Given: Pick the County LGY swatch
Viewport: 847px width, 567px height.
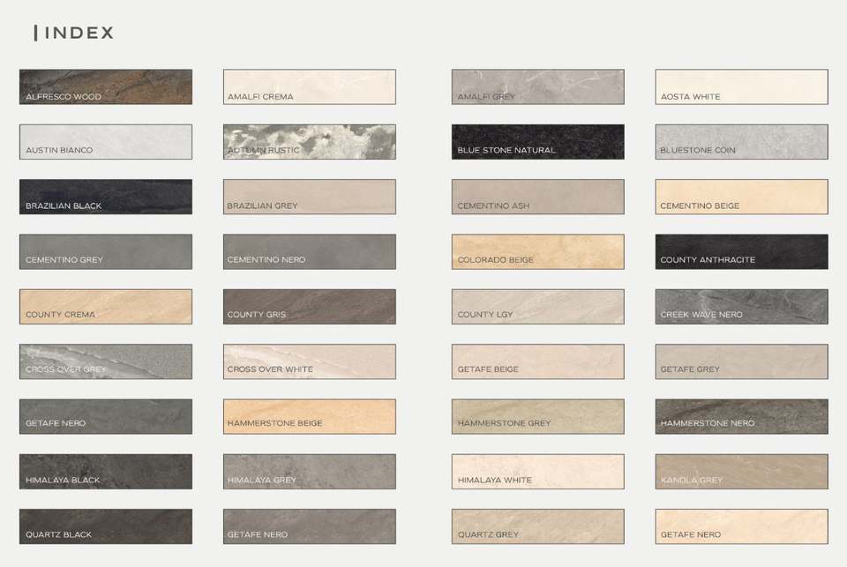Looking at the screenshot, I should (538, 307).
